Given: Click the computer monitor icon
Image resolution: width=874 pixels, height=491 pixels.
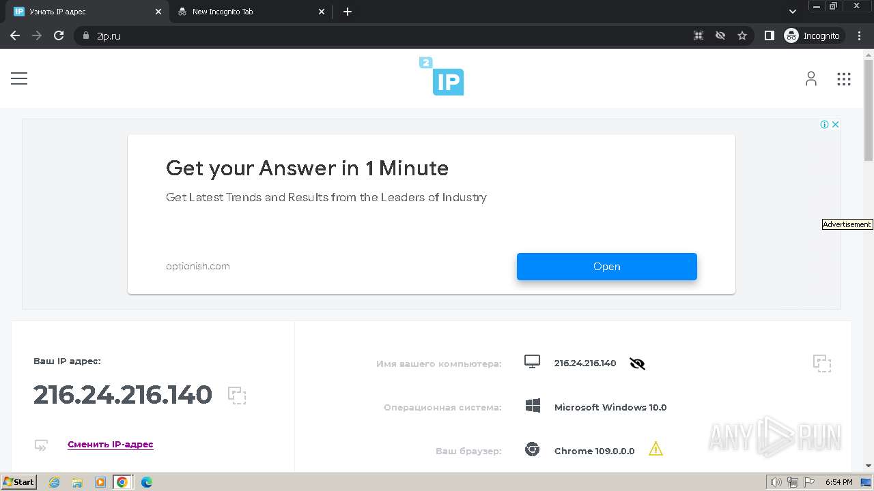Looking at the screenshot, I should pyautogui.click(x=532, y=362).
